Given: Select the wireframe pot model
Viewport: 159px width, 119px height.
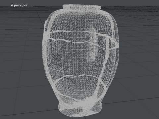Looking at the screenshot, I should (81, 60).
